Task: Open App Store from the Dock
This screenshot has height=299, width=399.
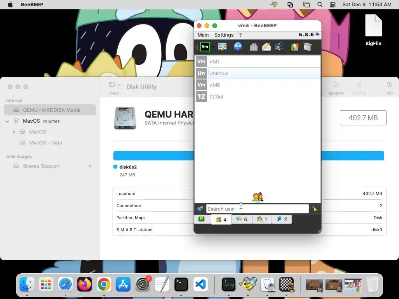Action: coord(123,284)
